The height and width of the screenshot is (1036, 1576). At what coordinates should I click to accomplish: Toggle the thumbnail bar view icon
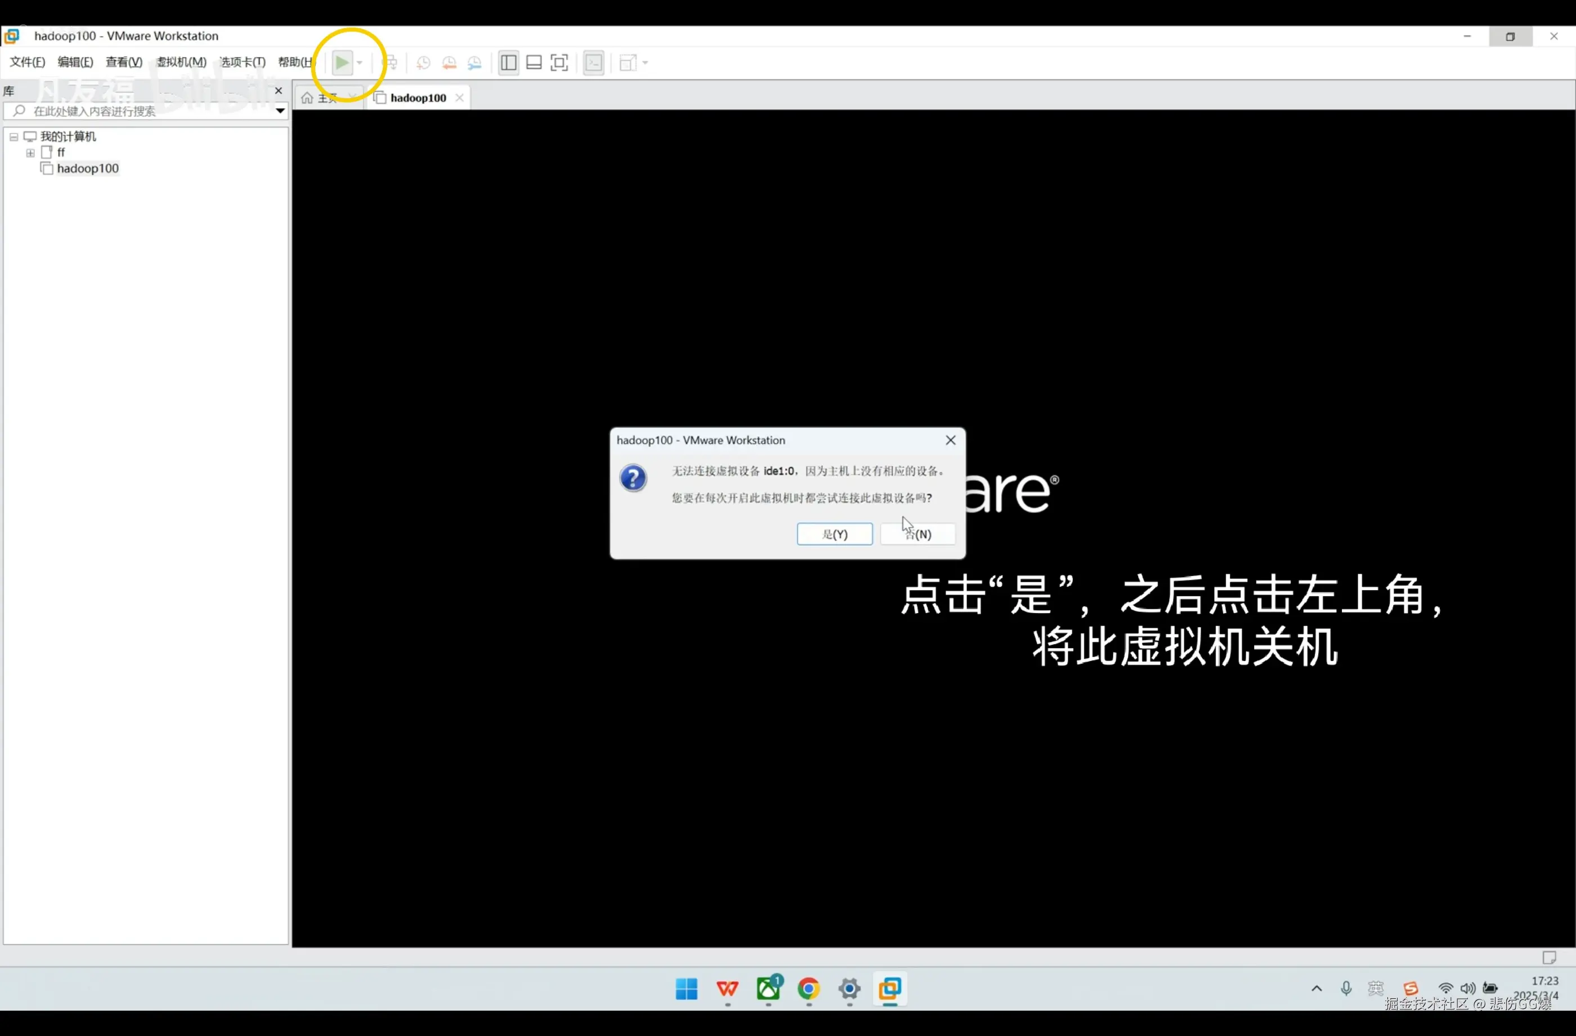[x=534, y=63]
